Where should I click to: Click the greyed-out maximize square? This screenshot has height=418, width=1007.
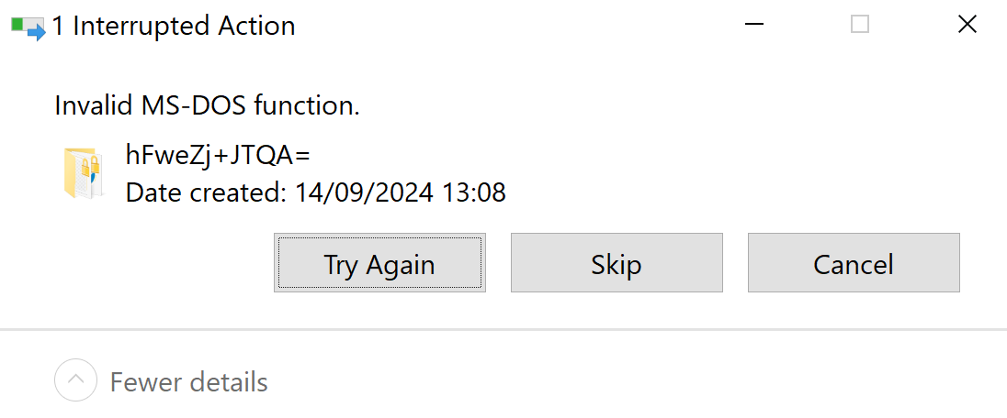pos(860,26)
